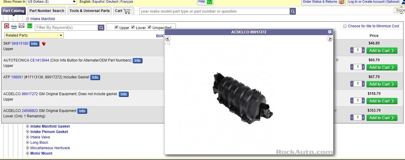Click the green Help question mark icon at top
The height and width of the screenshot is (160, 405).
click(x=210, y=2)
